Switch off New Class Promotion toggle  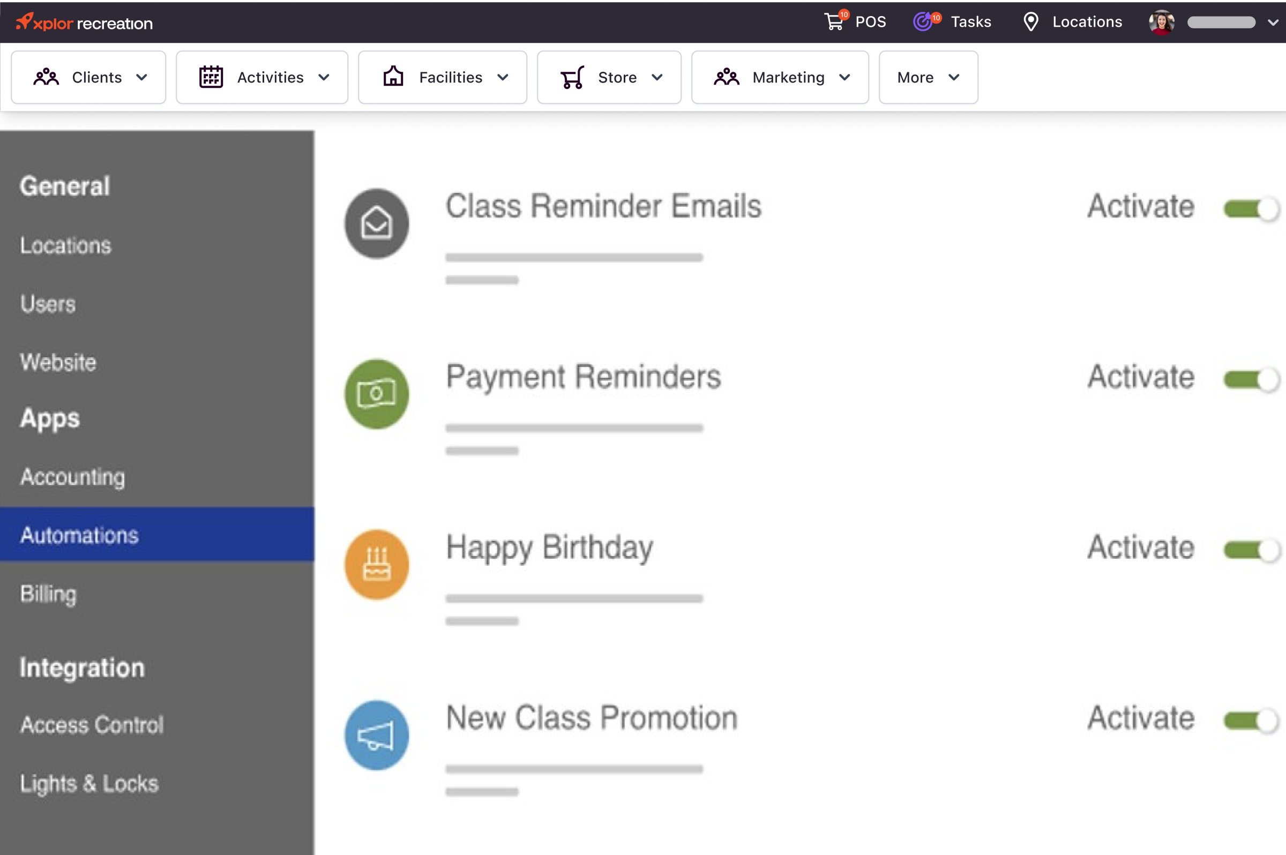(1251, 721)
